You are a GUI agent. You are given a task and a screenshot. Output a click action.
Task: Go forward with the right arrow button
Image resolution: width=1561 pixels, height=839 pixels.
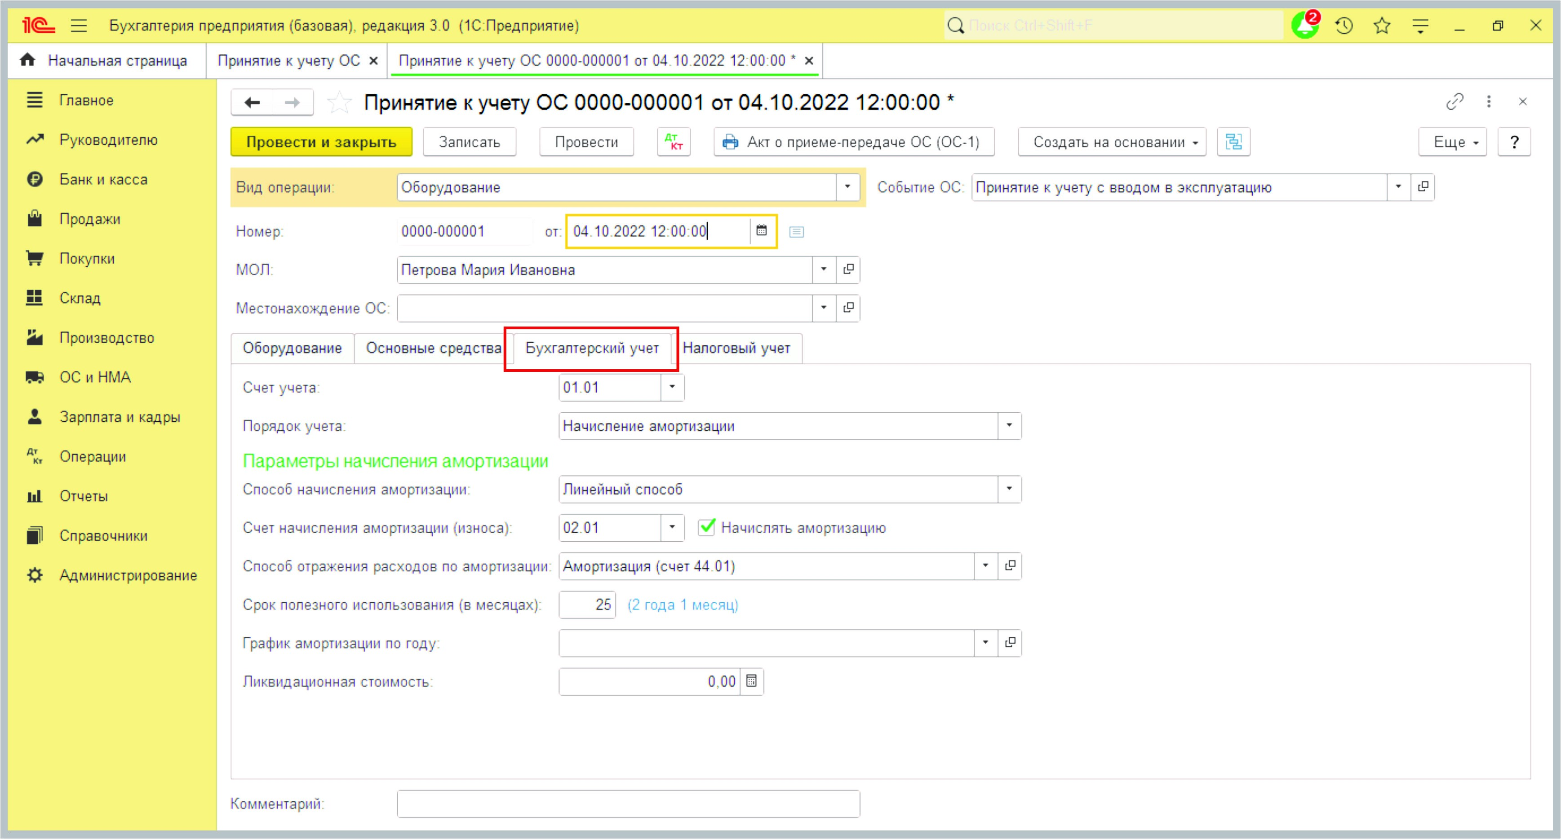pyautogui.click(x=293, y=102)
